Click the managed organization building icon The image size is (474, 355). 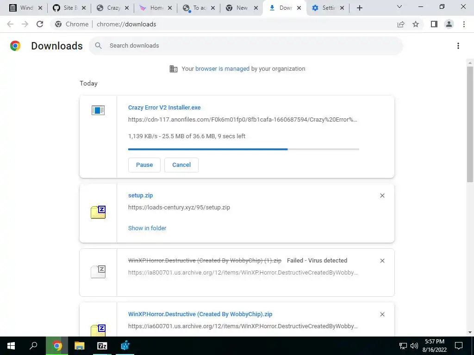pyautogui.click(x=174, y=69)
